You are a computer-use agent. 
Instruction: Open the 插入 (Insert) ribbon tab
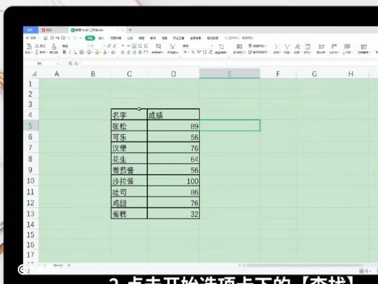pos(101,38)
